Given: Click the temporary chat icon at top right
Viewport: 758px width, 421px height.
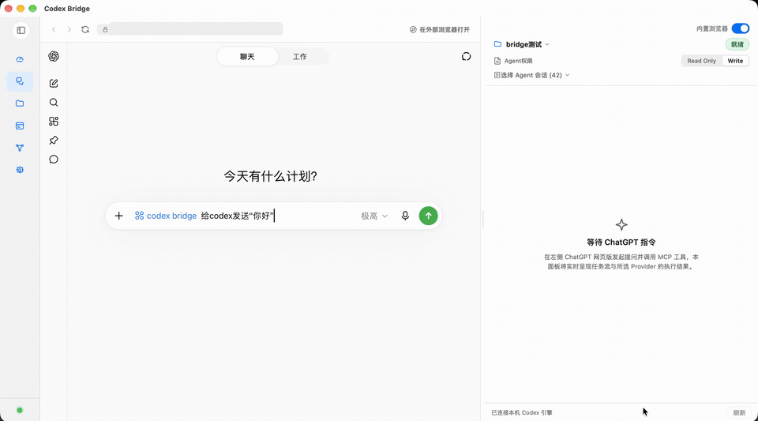Looking at the screenshot, I should 466,57.
